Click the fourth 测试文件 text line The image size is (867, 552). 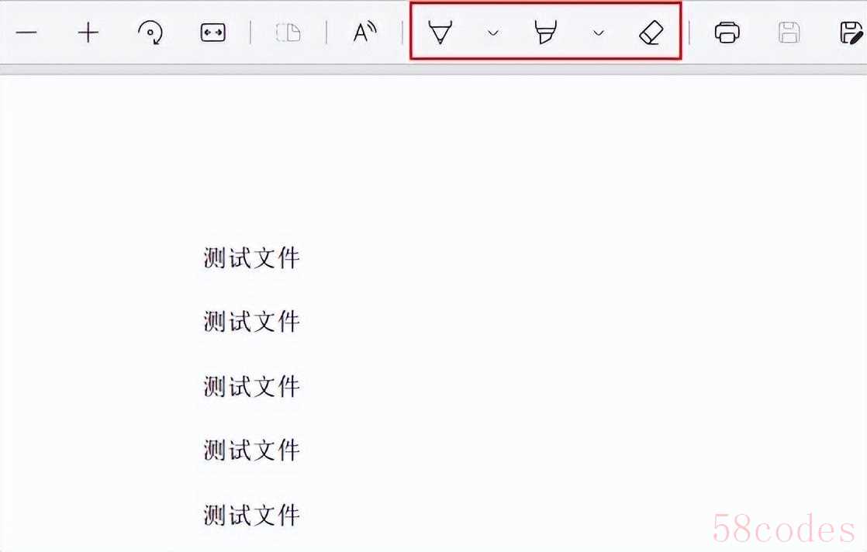click(251, 450)
